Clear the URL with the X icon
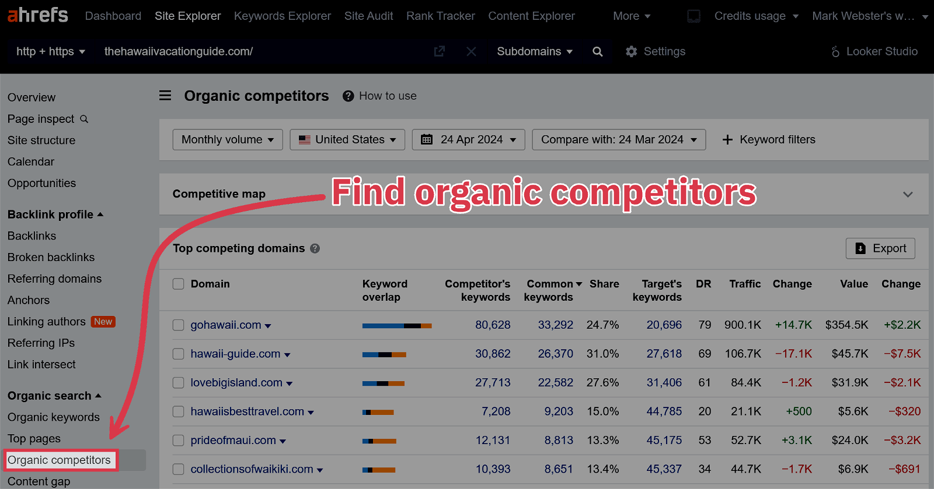The image size is (934, 489). pyautogui.click(x=471, y=51)
